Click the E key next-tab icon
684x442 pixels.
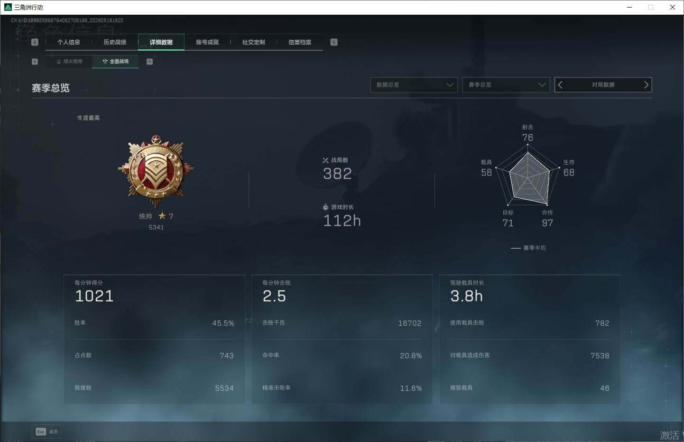point(334,42)
